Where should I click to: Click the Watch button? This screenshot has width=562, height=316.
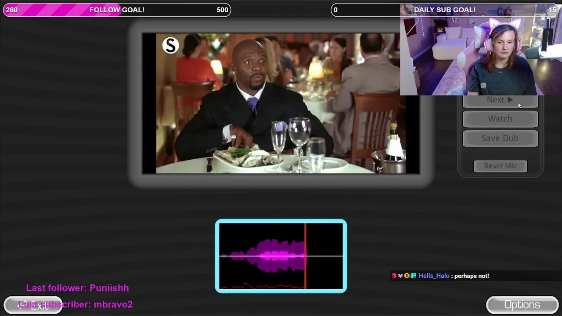pos(500,119)
